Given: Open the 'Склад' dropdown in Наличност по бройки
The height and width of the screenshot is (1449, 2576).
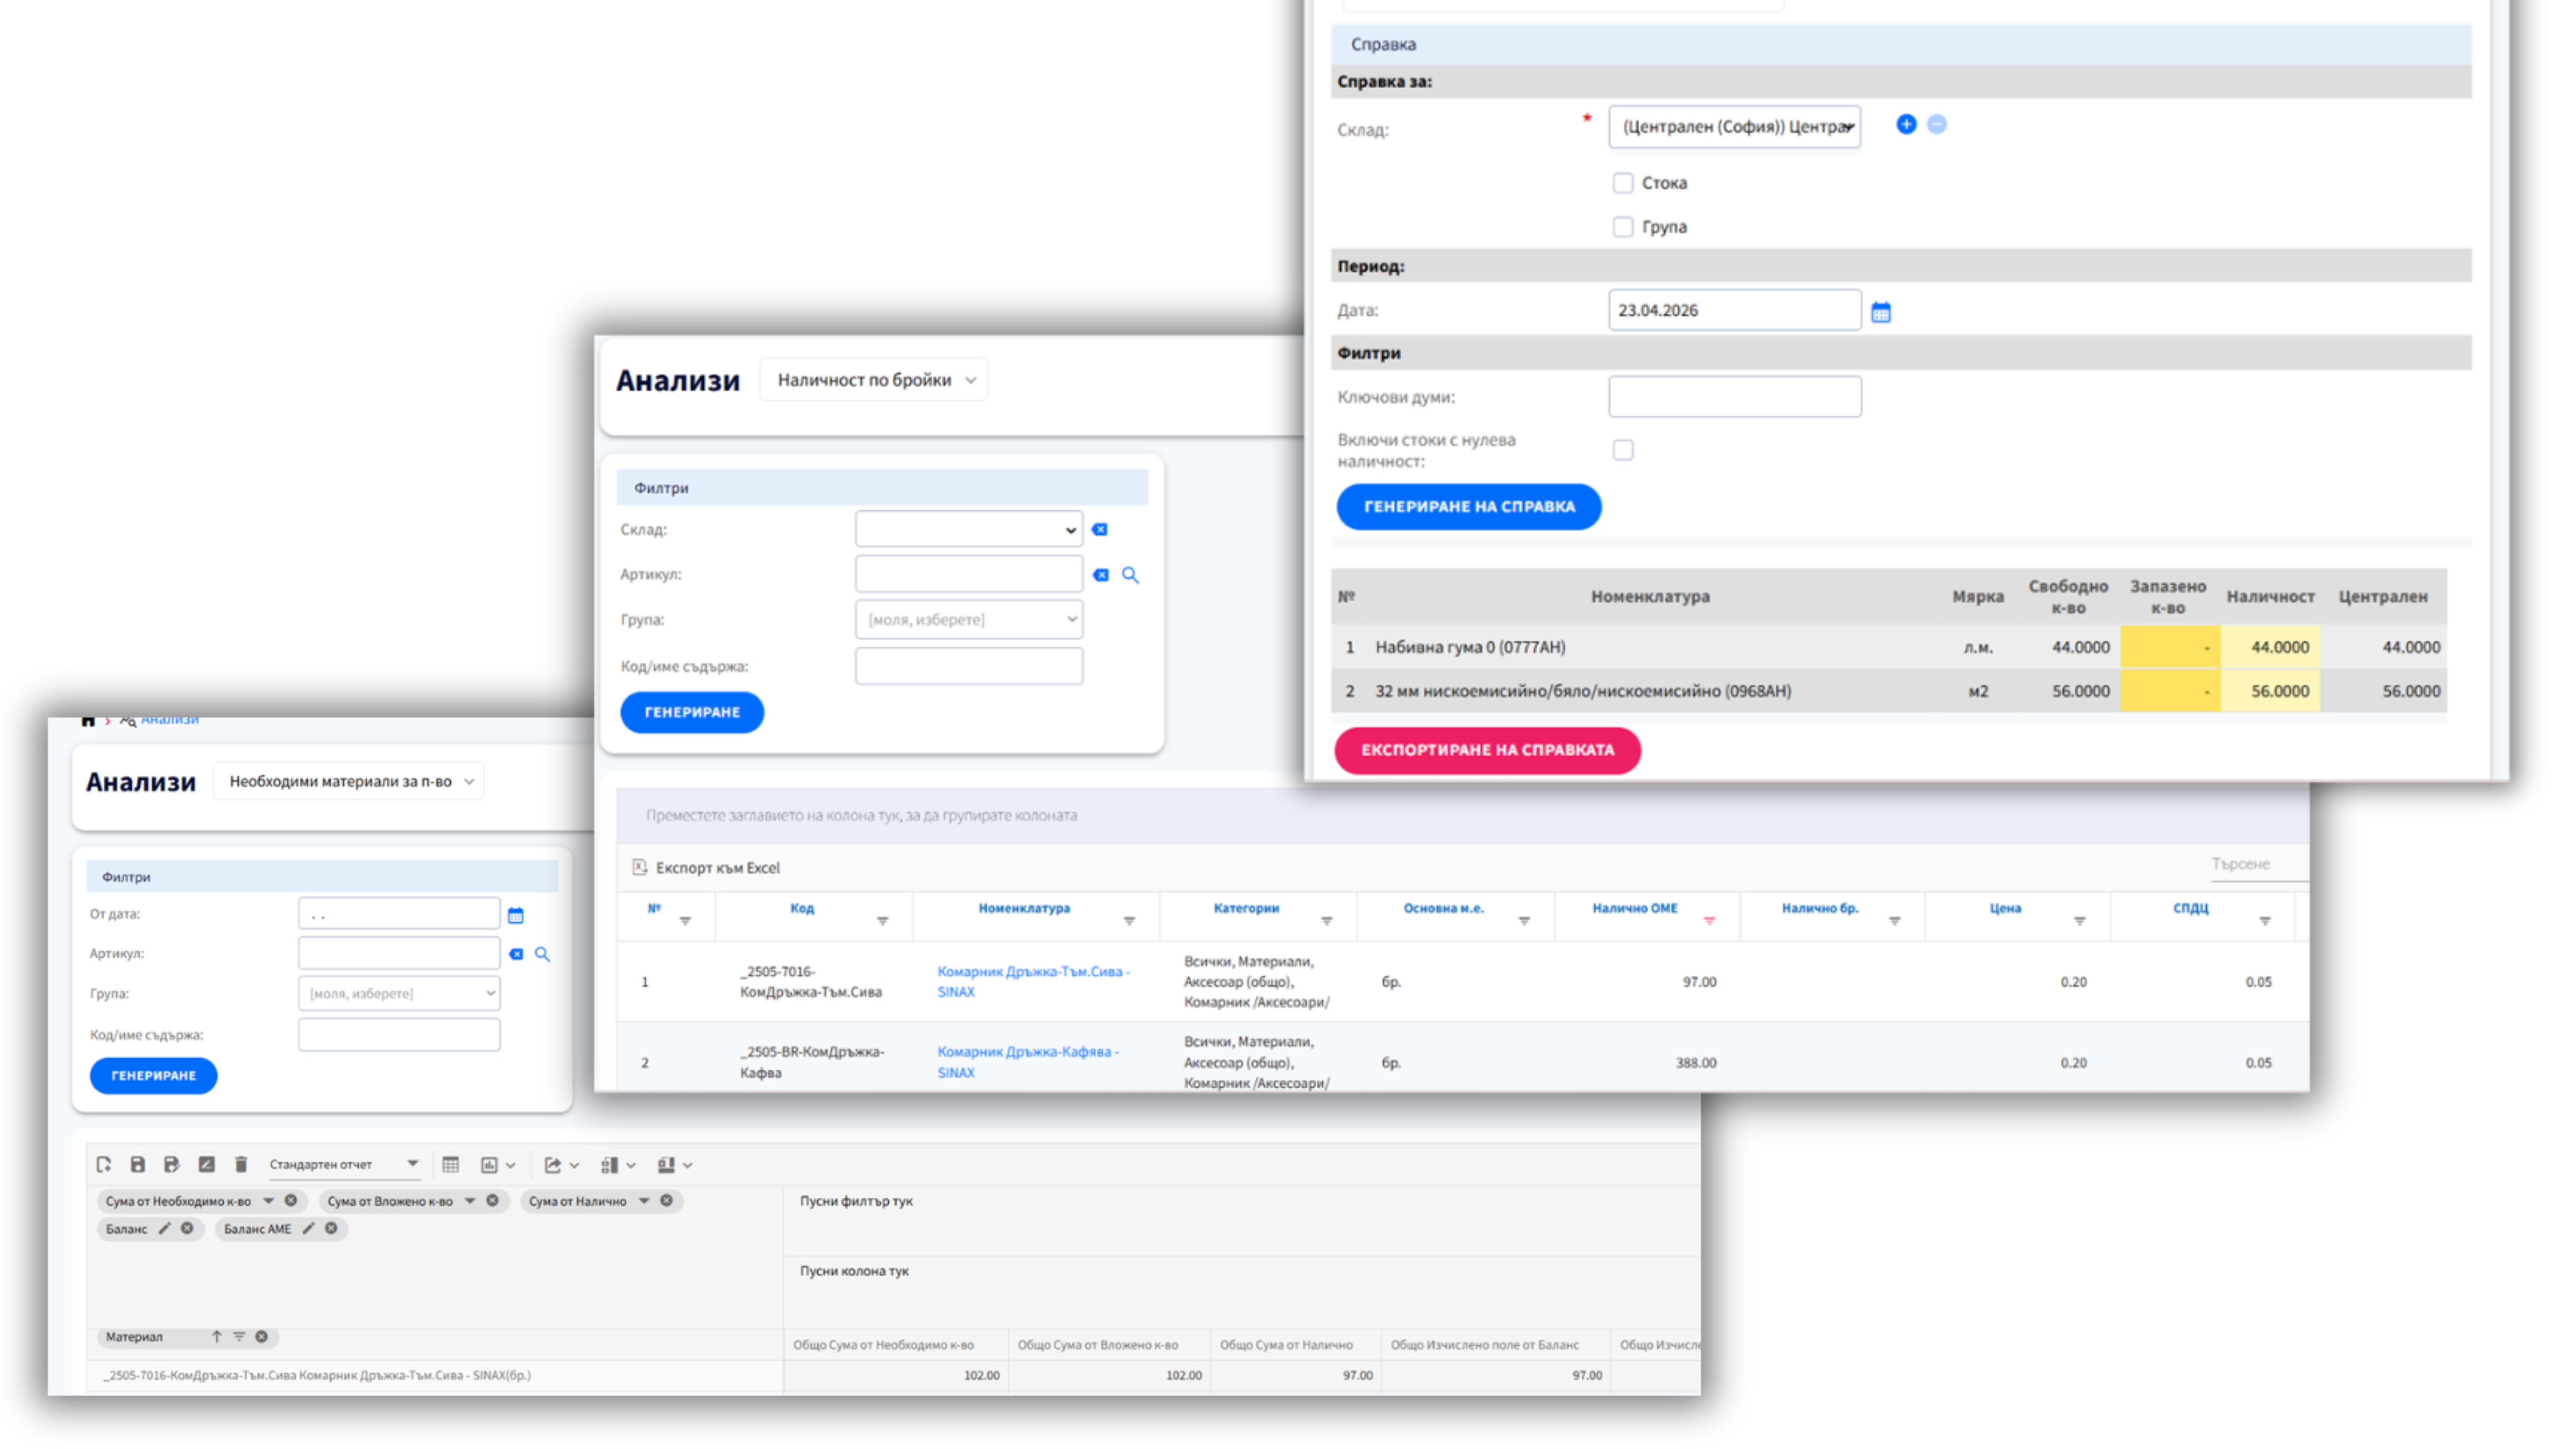Looking at the screenshot, I should tap(968, 529).
